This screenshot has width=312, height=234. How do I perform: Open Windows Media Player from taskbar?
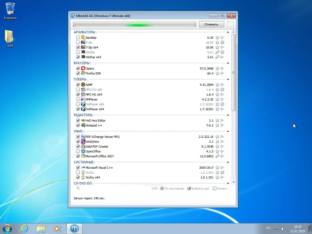pos(57,229)
